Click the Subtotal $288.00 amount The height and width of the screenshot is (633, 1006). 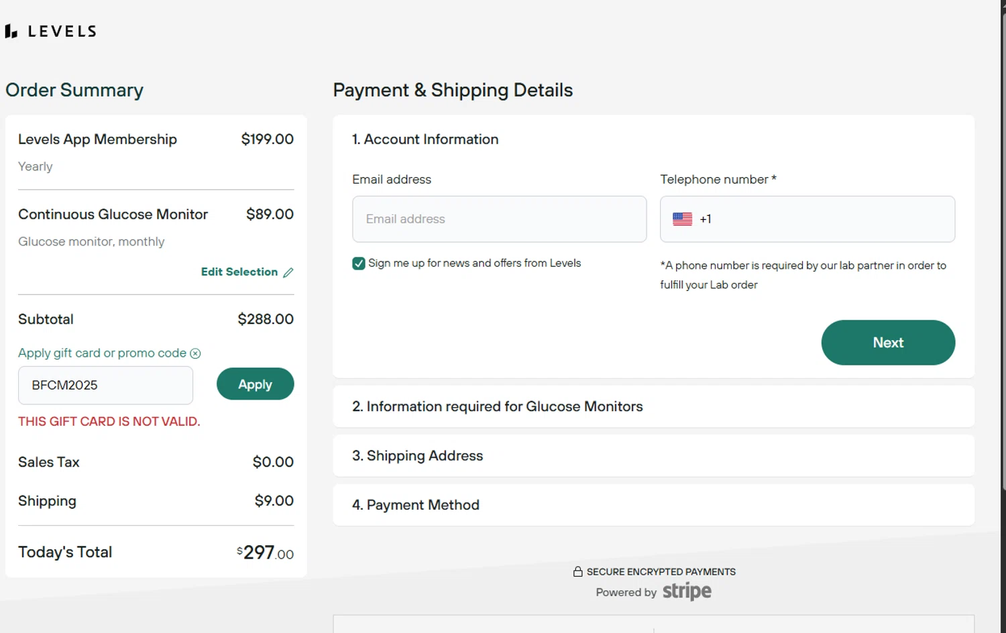266,319
